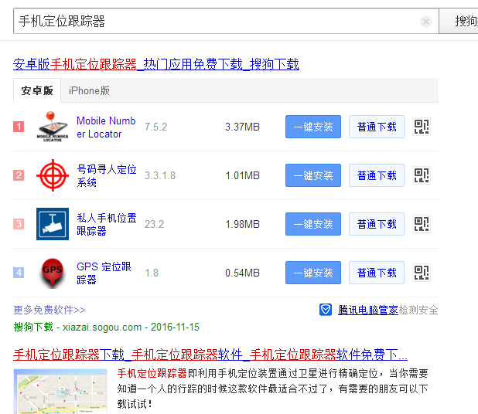Switch to the iPhone版 tab

pos(89,90)
